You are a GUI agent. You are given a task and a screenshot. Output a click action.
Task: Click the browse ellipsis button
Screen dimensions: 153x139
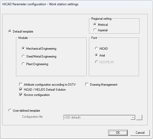[139, 117]
